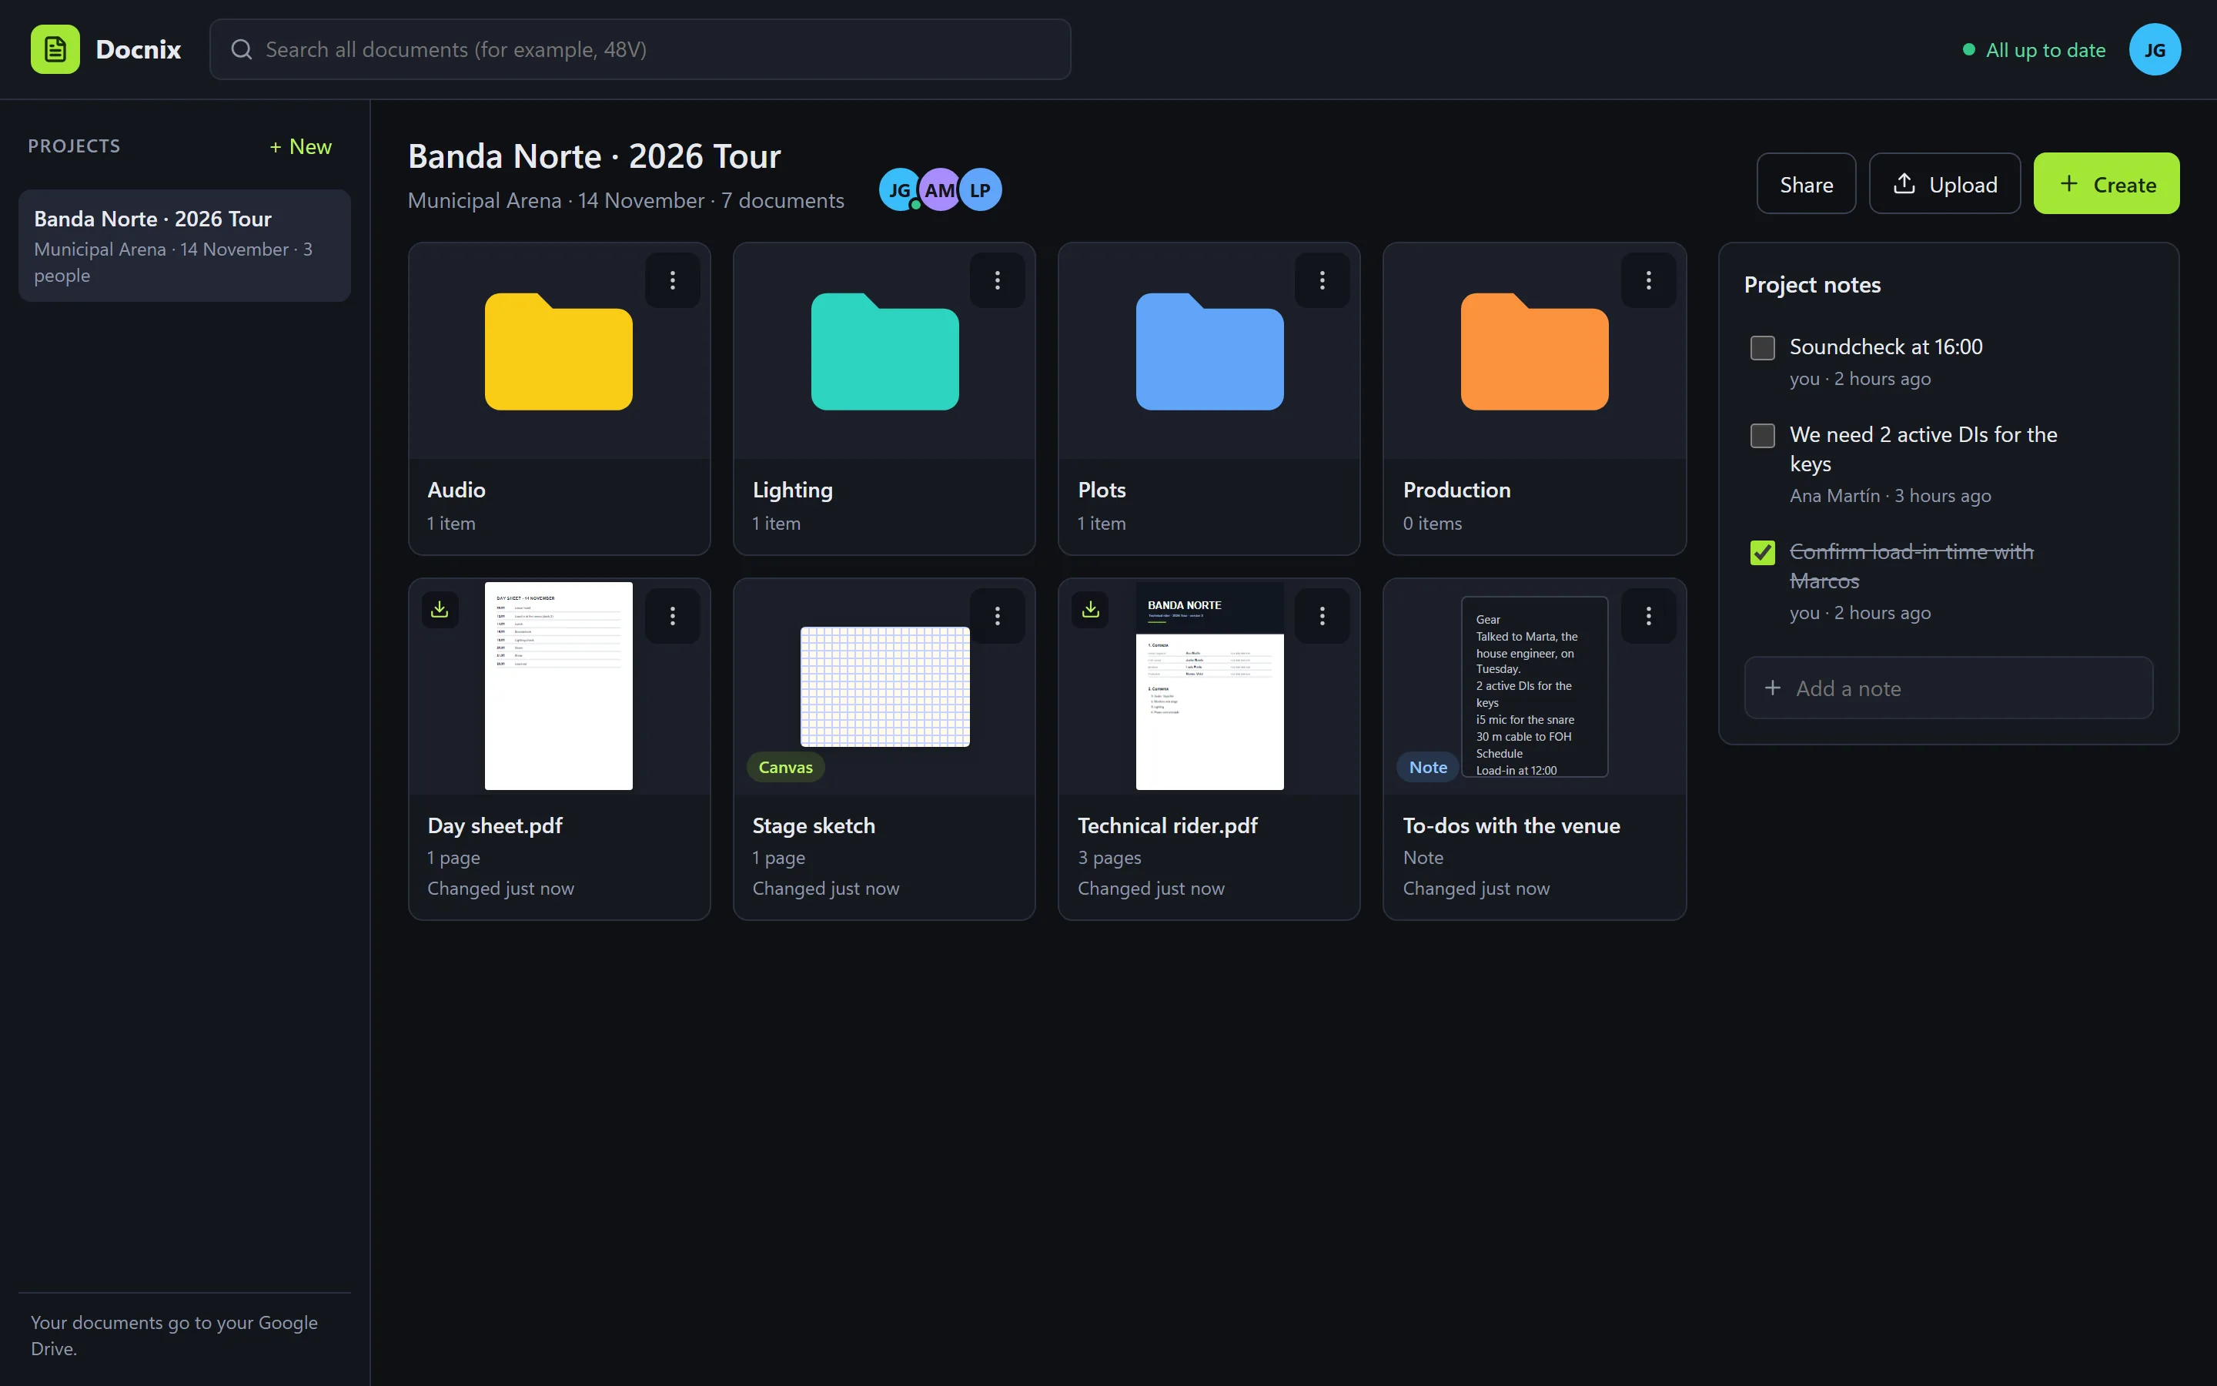The image size is (2217, 1386).
Task: Click the Upload button
Action: tap(1944, 184)
